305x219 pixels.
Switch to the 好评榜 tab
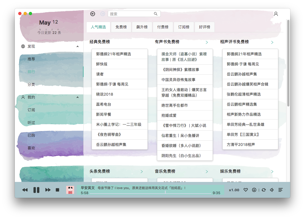click(x=205, y=27)
